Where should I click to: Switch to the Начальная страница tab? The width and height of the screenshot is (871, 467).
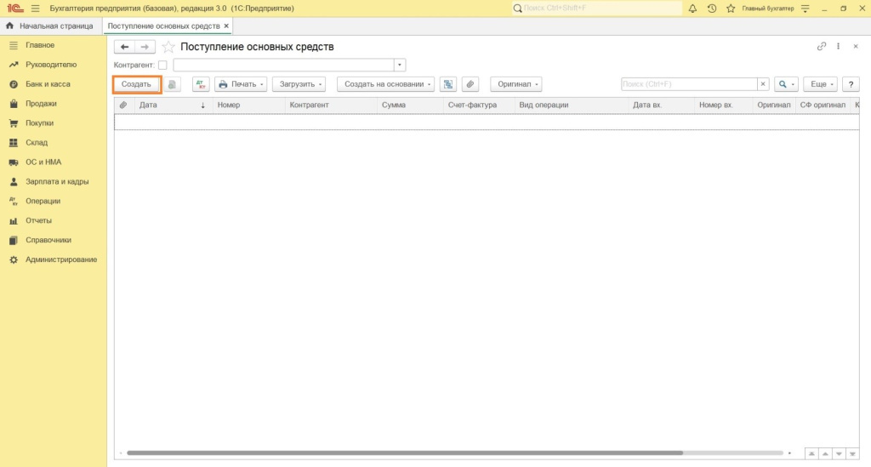point(49,26)
